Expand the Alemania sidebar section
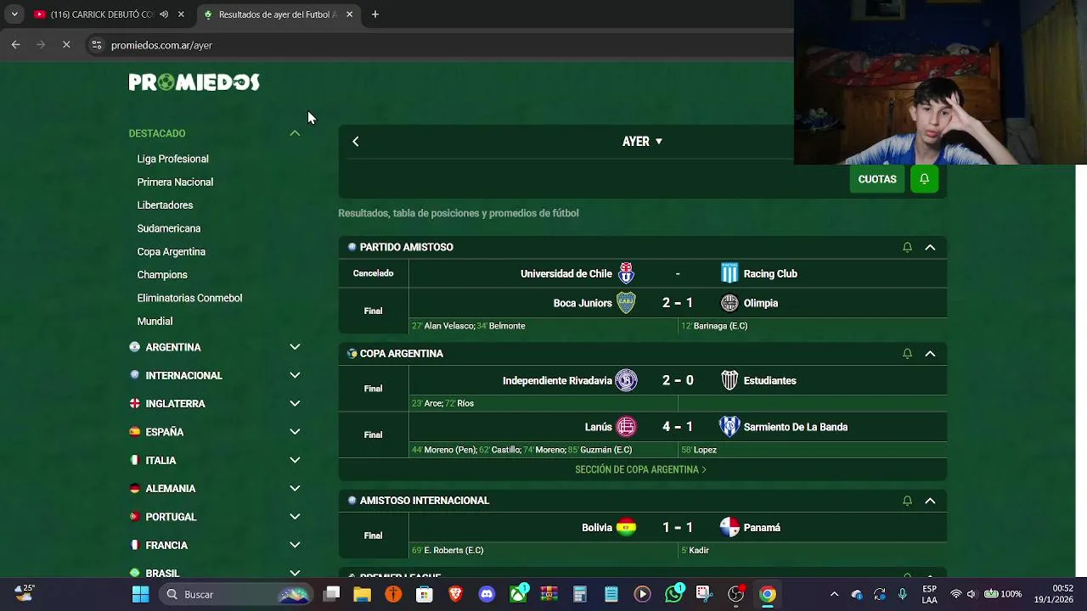1087x611 pixels. click(295, 488)
